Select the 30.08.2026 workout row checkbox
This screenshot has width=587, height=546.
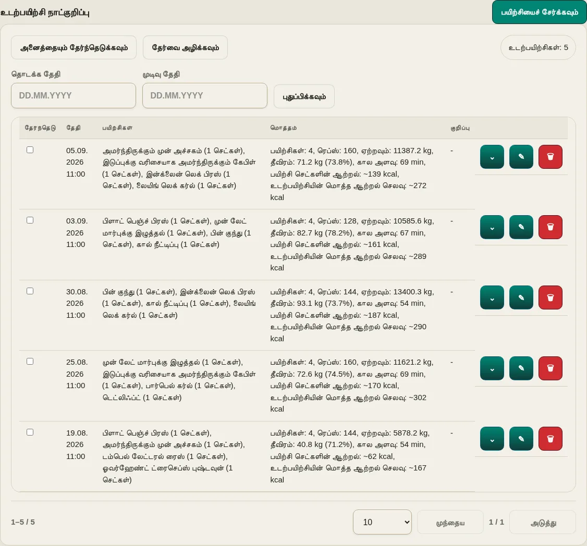[x=30, y=291]
